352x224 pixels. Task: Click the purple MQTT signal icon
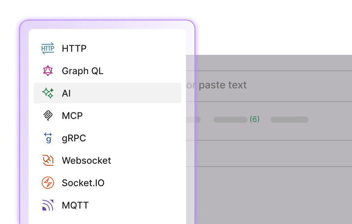48,205
